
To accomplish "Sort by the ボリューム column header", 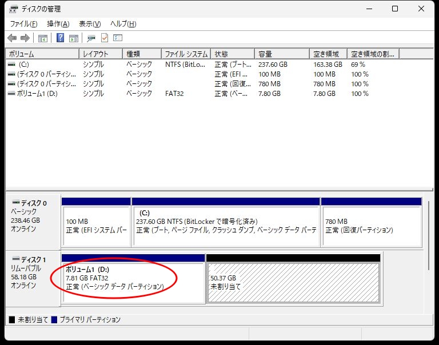I will coord(42,54).
